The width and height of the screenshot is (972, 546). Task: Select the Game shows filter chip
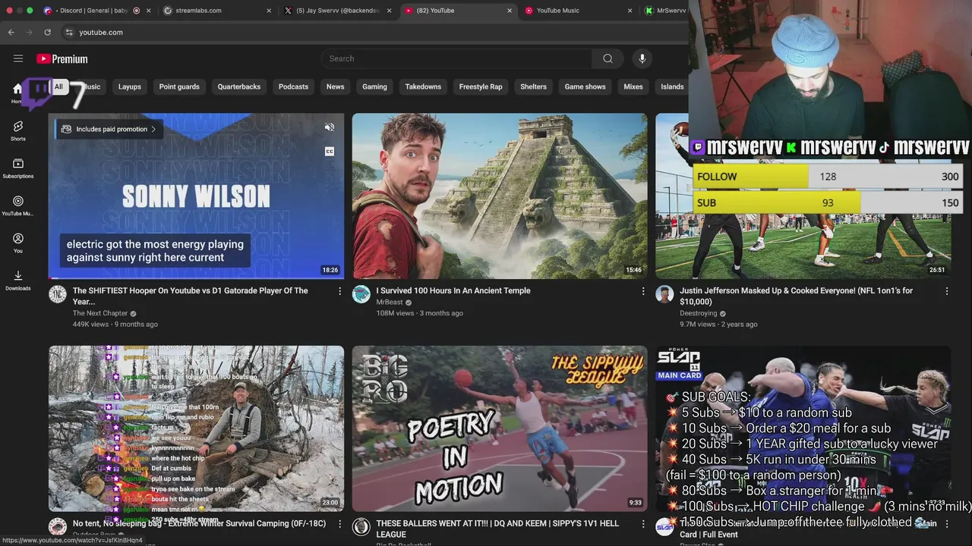click(585, 86)
